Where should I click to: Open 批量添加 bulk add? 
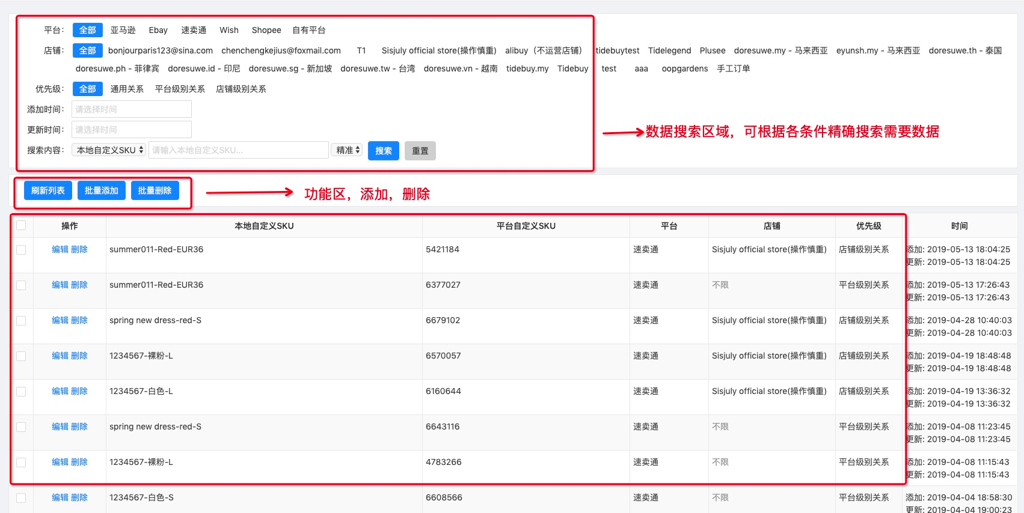click(x=102, y=190)
